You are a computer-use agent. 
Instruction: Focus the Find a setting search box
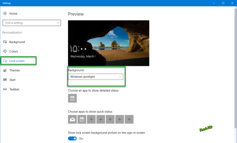coord(32,23)
